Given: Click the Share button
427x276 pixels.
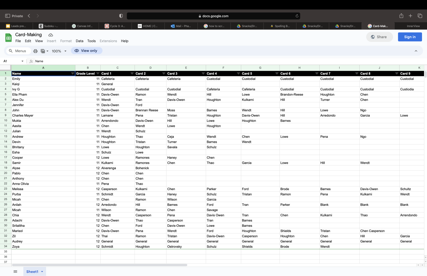Looking at the screenshot, I should (379, 37).
